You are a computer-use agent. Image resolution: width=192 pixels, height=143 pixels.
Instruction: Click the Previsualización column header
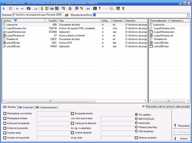click(x=169, y=21)
